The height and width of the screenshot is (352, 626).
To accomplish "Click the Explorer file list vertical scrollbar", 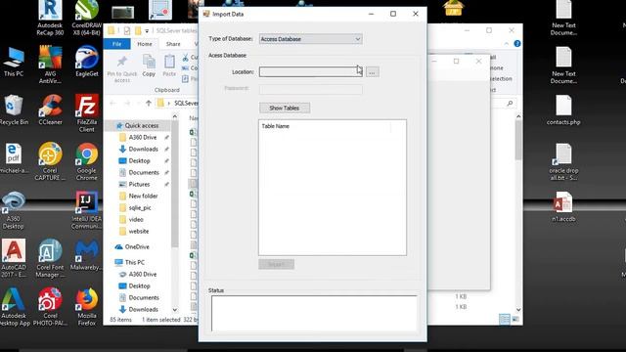I will [x=518, y=141].
